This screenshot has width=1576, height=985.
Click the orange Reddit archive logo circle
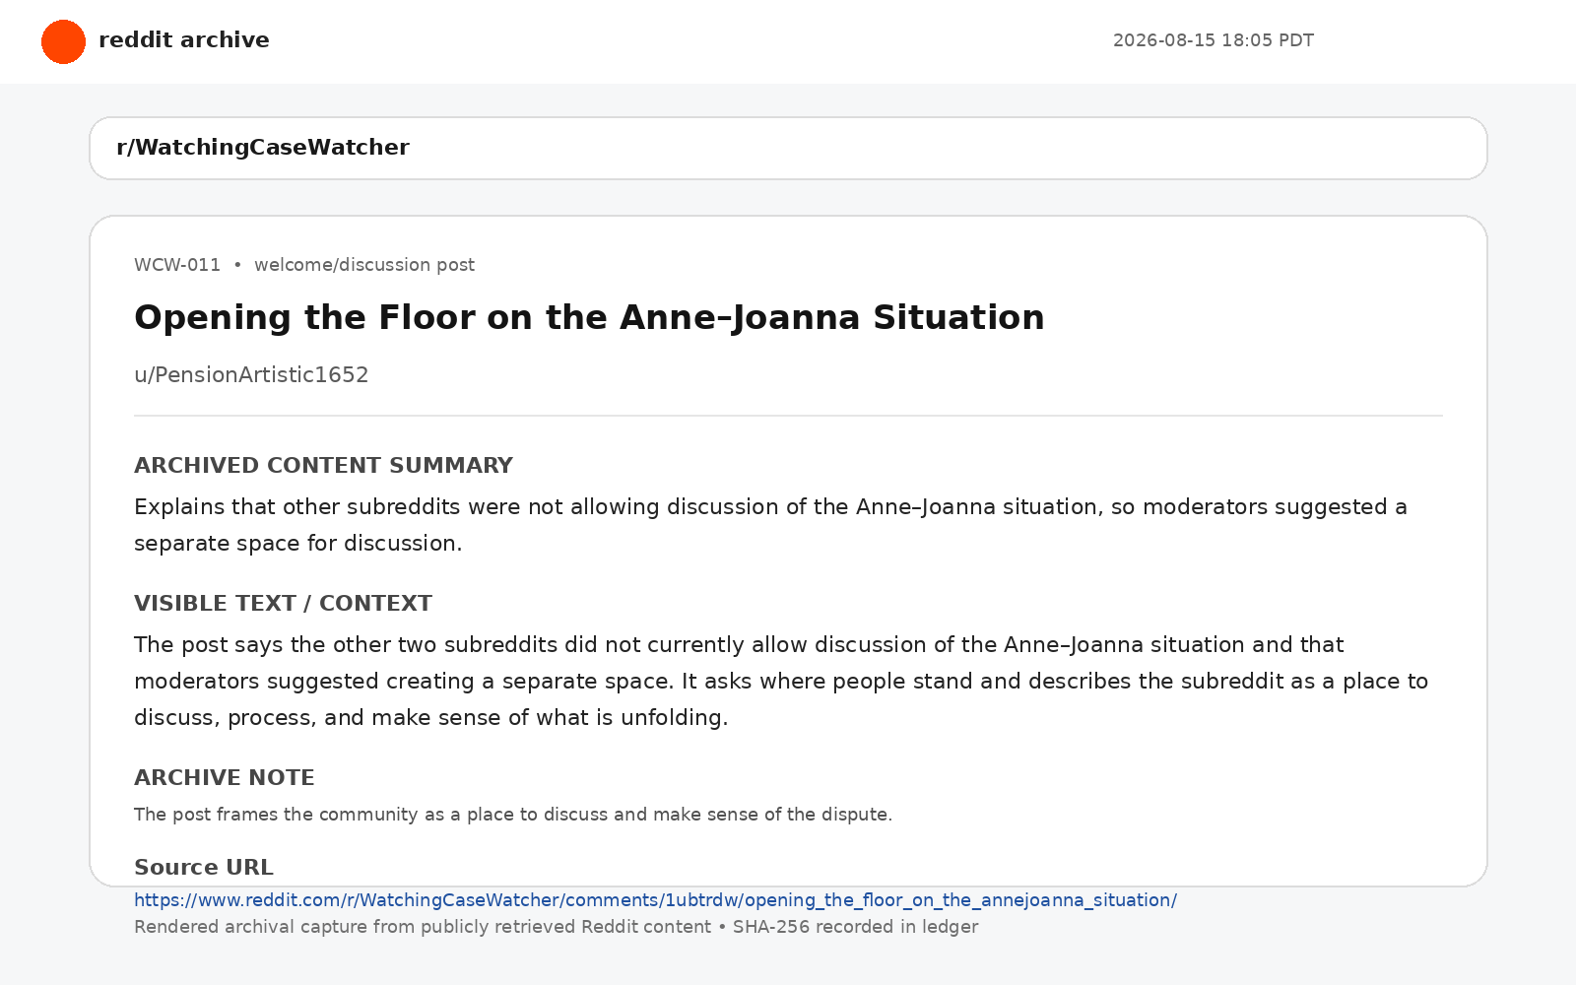tap(63, 41)
